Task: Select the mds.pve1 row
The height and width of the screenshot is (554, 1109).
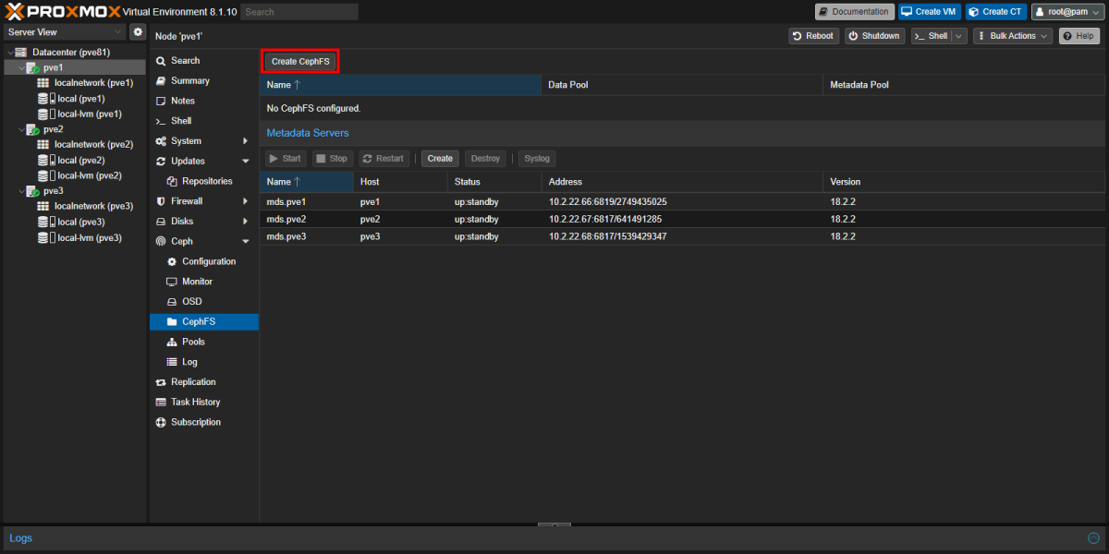Action: pos(682,201)
